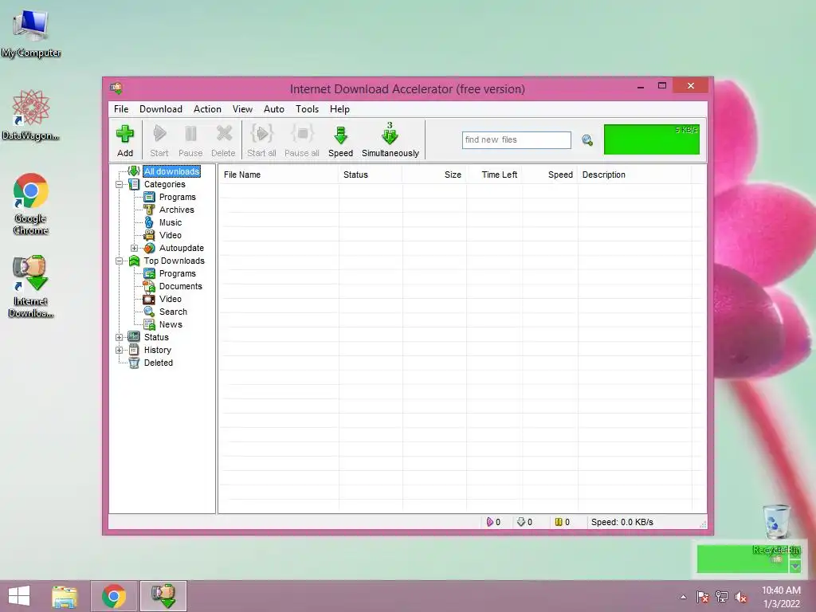Open the Speed mode toolbar button
Screen dimensions: 816x612
[x=340, y=140]
